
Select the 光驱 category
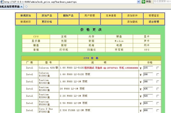tap(64, 41)
